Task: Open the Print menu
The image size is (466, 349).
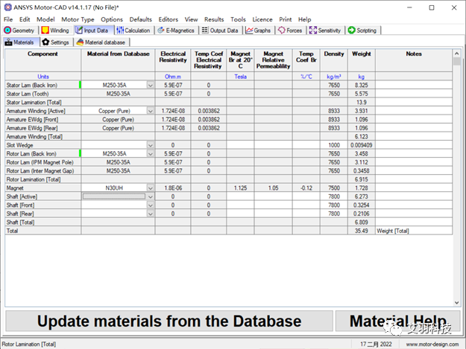Action: point(286,19)
